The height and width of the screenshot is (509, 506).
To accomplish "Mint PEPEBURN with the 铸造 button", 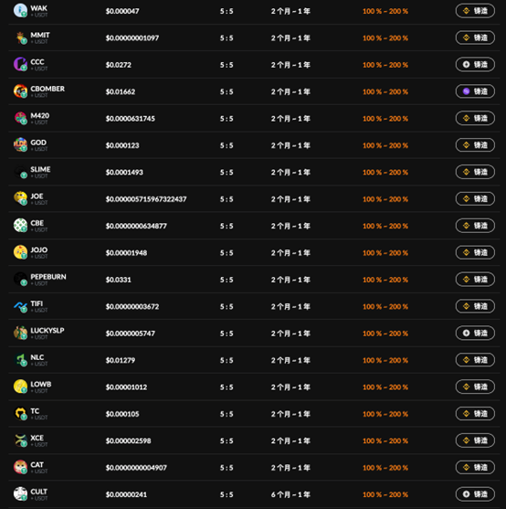I will pos(475,280).
